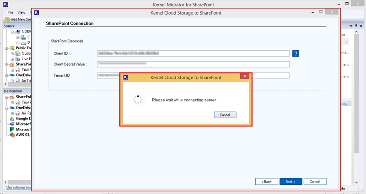Click the Kernel Migrator main window logo icon
Viewport: 366px width, 194px height.
[5, 4]
